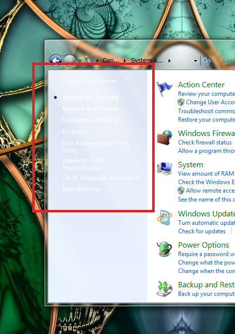Click View amount of RAM link

206,174
